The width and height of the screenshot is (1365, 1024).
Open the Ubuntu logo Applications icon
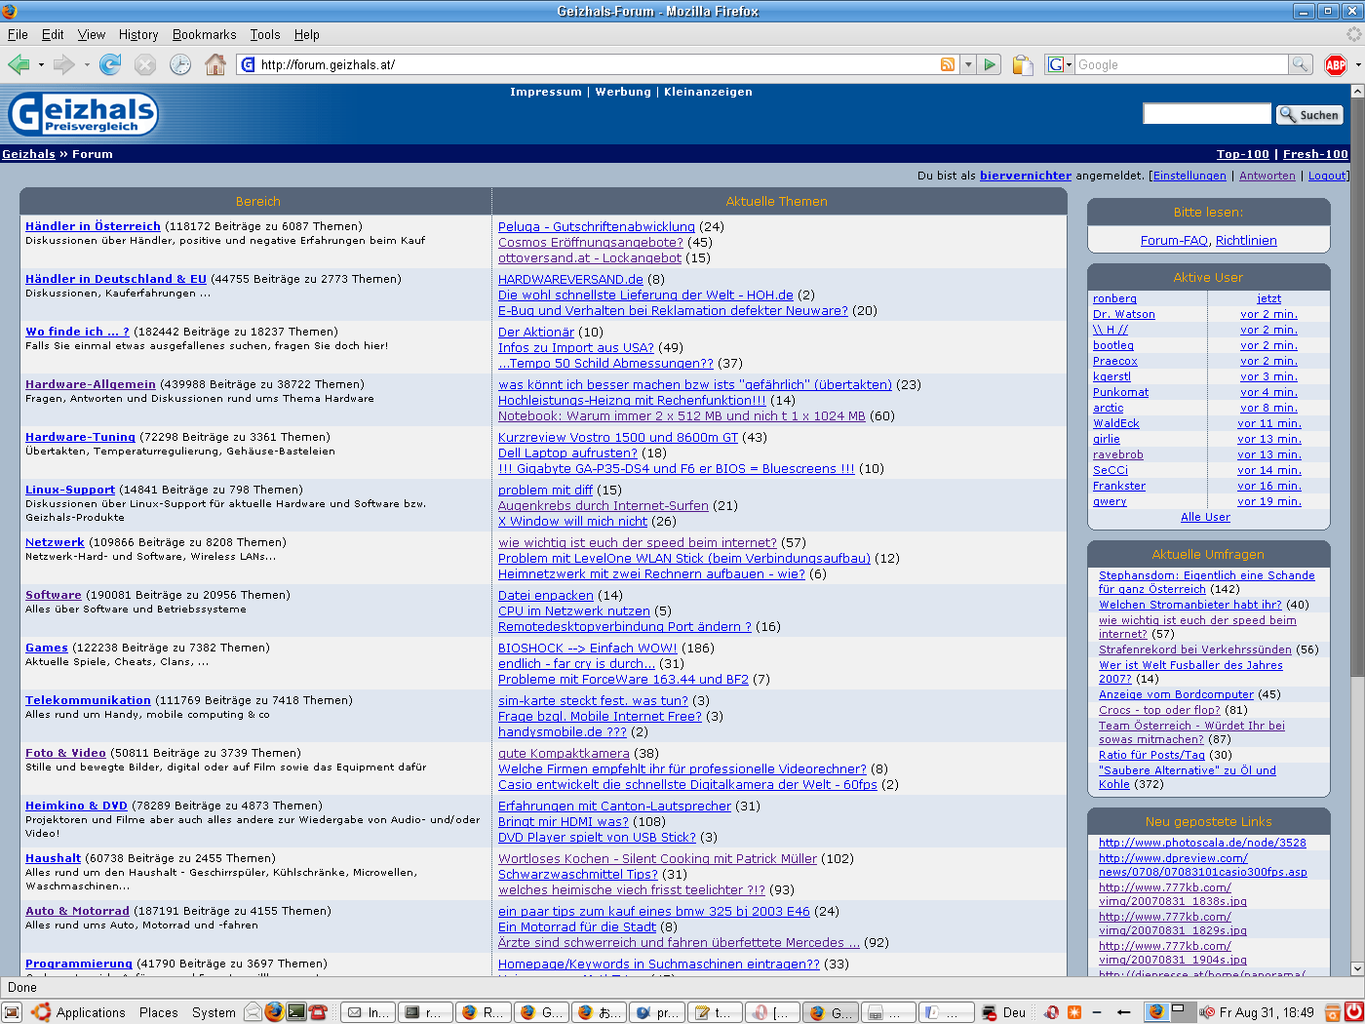pyautogui.click(x=41, y=1012)
